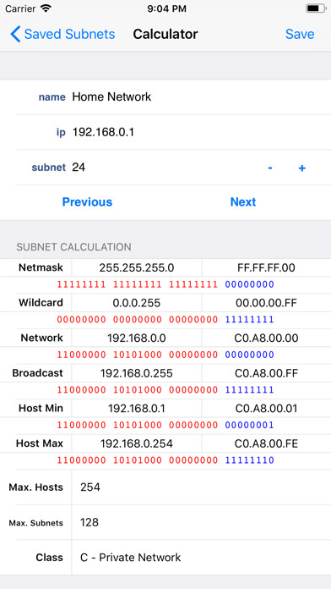Increase subnet with plus button

[301, 168]
